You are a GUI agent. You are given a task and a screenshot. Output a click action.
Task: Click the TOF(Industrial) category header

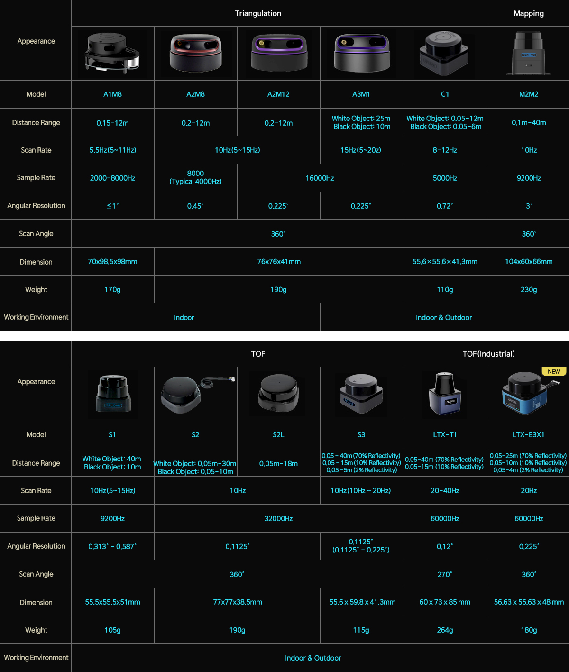pos(488,354)
